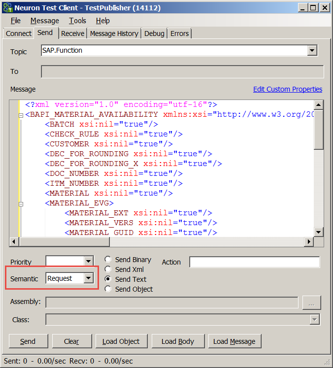Click the Clear button
333x368 pixels.
tap(71, 341)
